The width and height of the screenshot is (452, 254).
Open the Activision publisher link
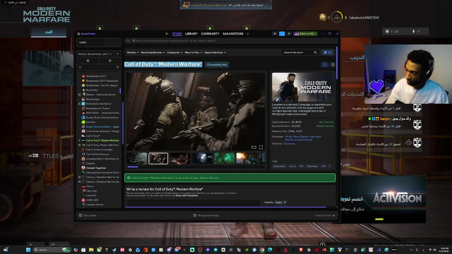click(x=289, y=144)
